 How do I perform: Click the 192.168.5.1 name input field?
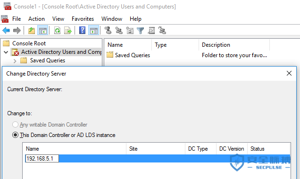(42, 159)
